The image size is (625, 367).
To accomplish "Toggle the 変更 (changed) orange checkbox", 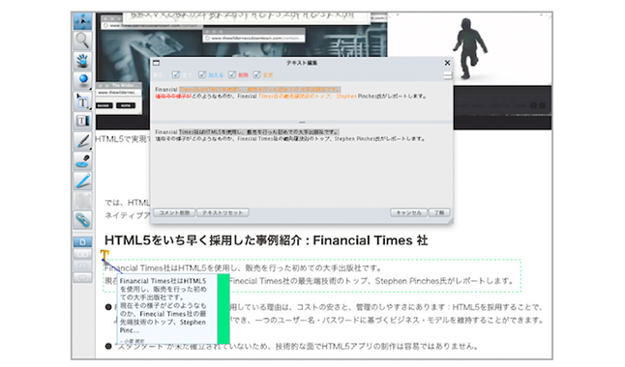I will tap(256, 74).
